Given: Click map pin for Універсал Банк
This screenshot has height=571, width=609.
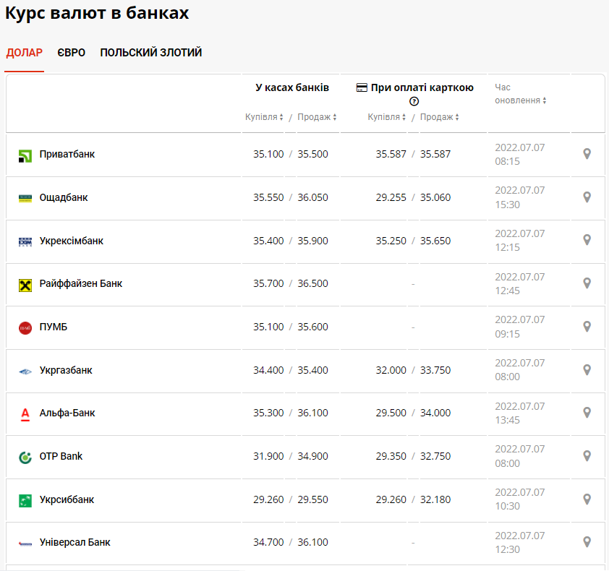Looking at the screenshot, I should 587,542.
